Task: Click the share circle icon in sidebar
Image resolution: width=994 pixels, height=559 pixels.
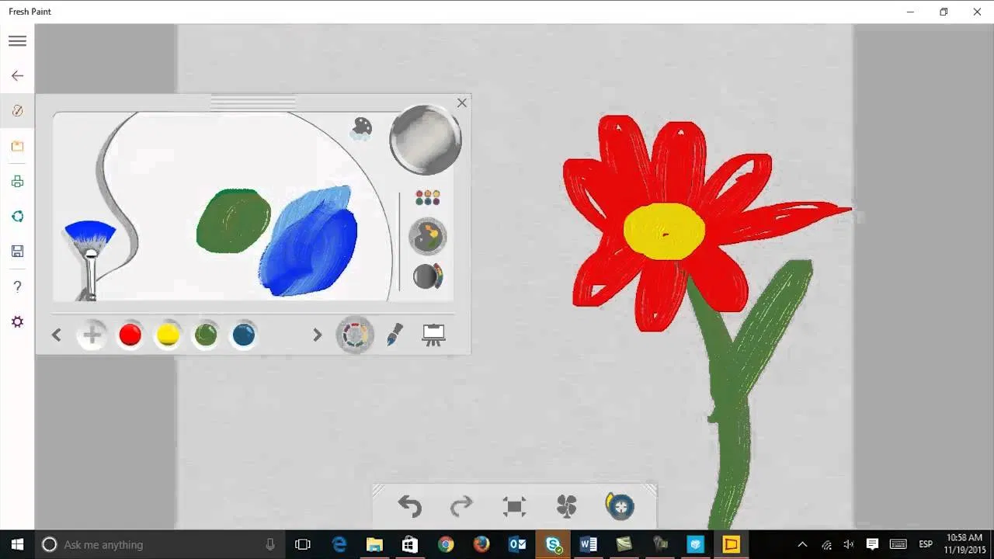Action: 17,217
